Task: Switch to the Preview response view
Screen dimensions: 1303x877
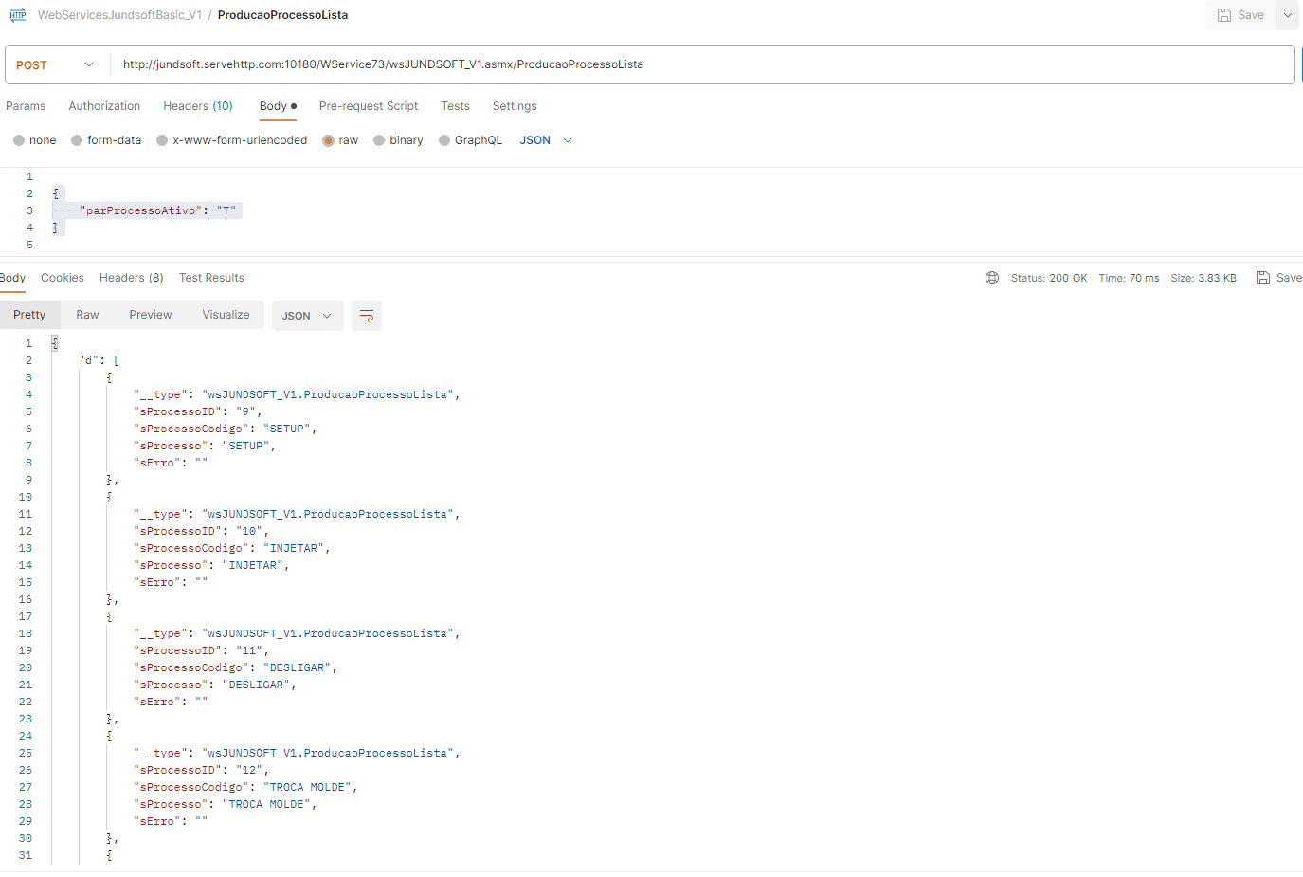Action: 151,315
